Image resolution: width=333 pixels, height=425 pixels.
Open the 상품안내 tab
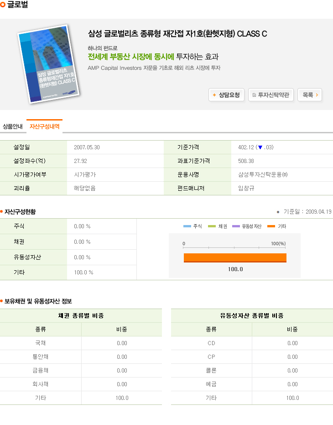[13, 126]
